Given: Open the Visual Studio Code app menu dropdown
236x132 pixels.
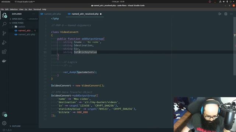Looking at the screenshot, I should (x=25, y=1).
